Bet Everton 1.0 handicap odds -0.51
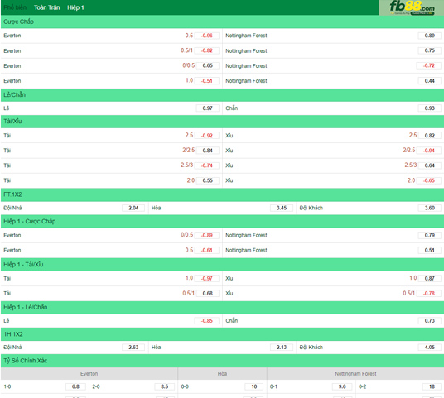The image size is (444, 398). [x=207, y=81]
